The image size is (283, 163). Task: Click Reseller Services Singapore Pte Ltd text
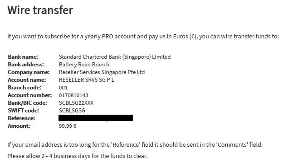click(x=102, y=72)
